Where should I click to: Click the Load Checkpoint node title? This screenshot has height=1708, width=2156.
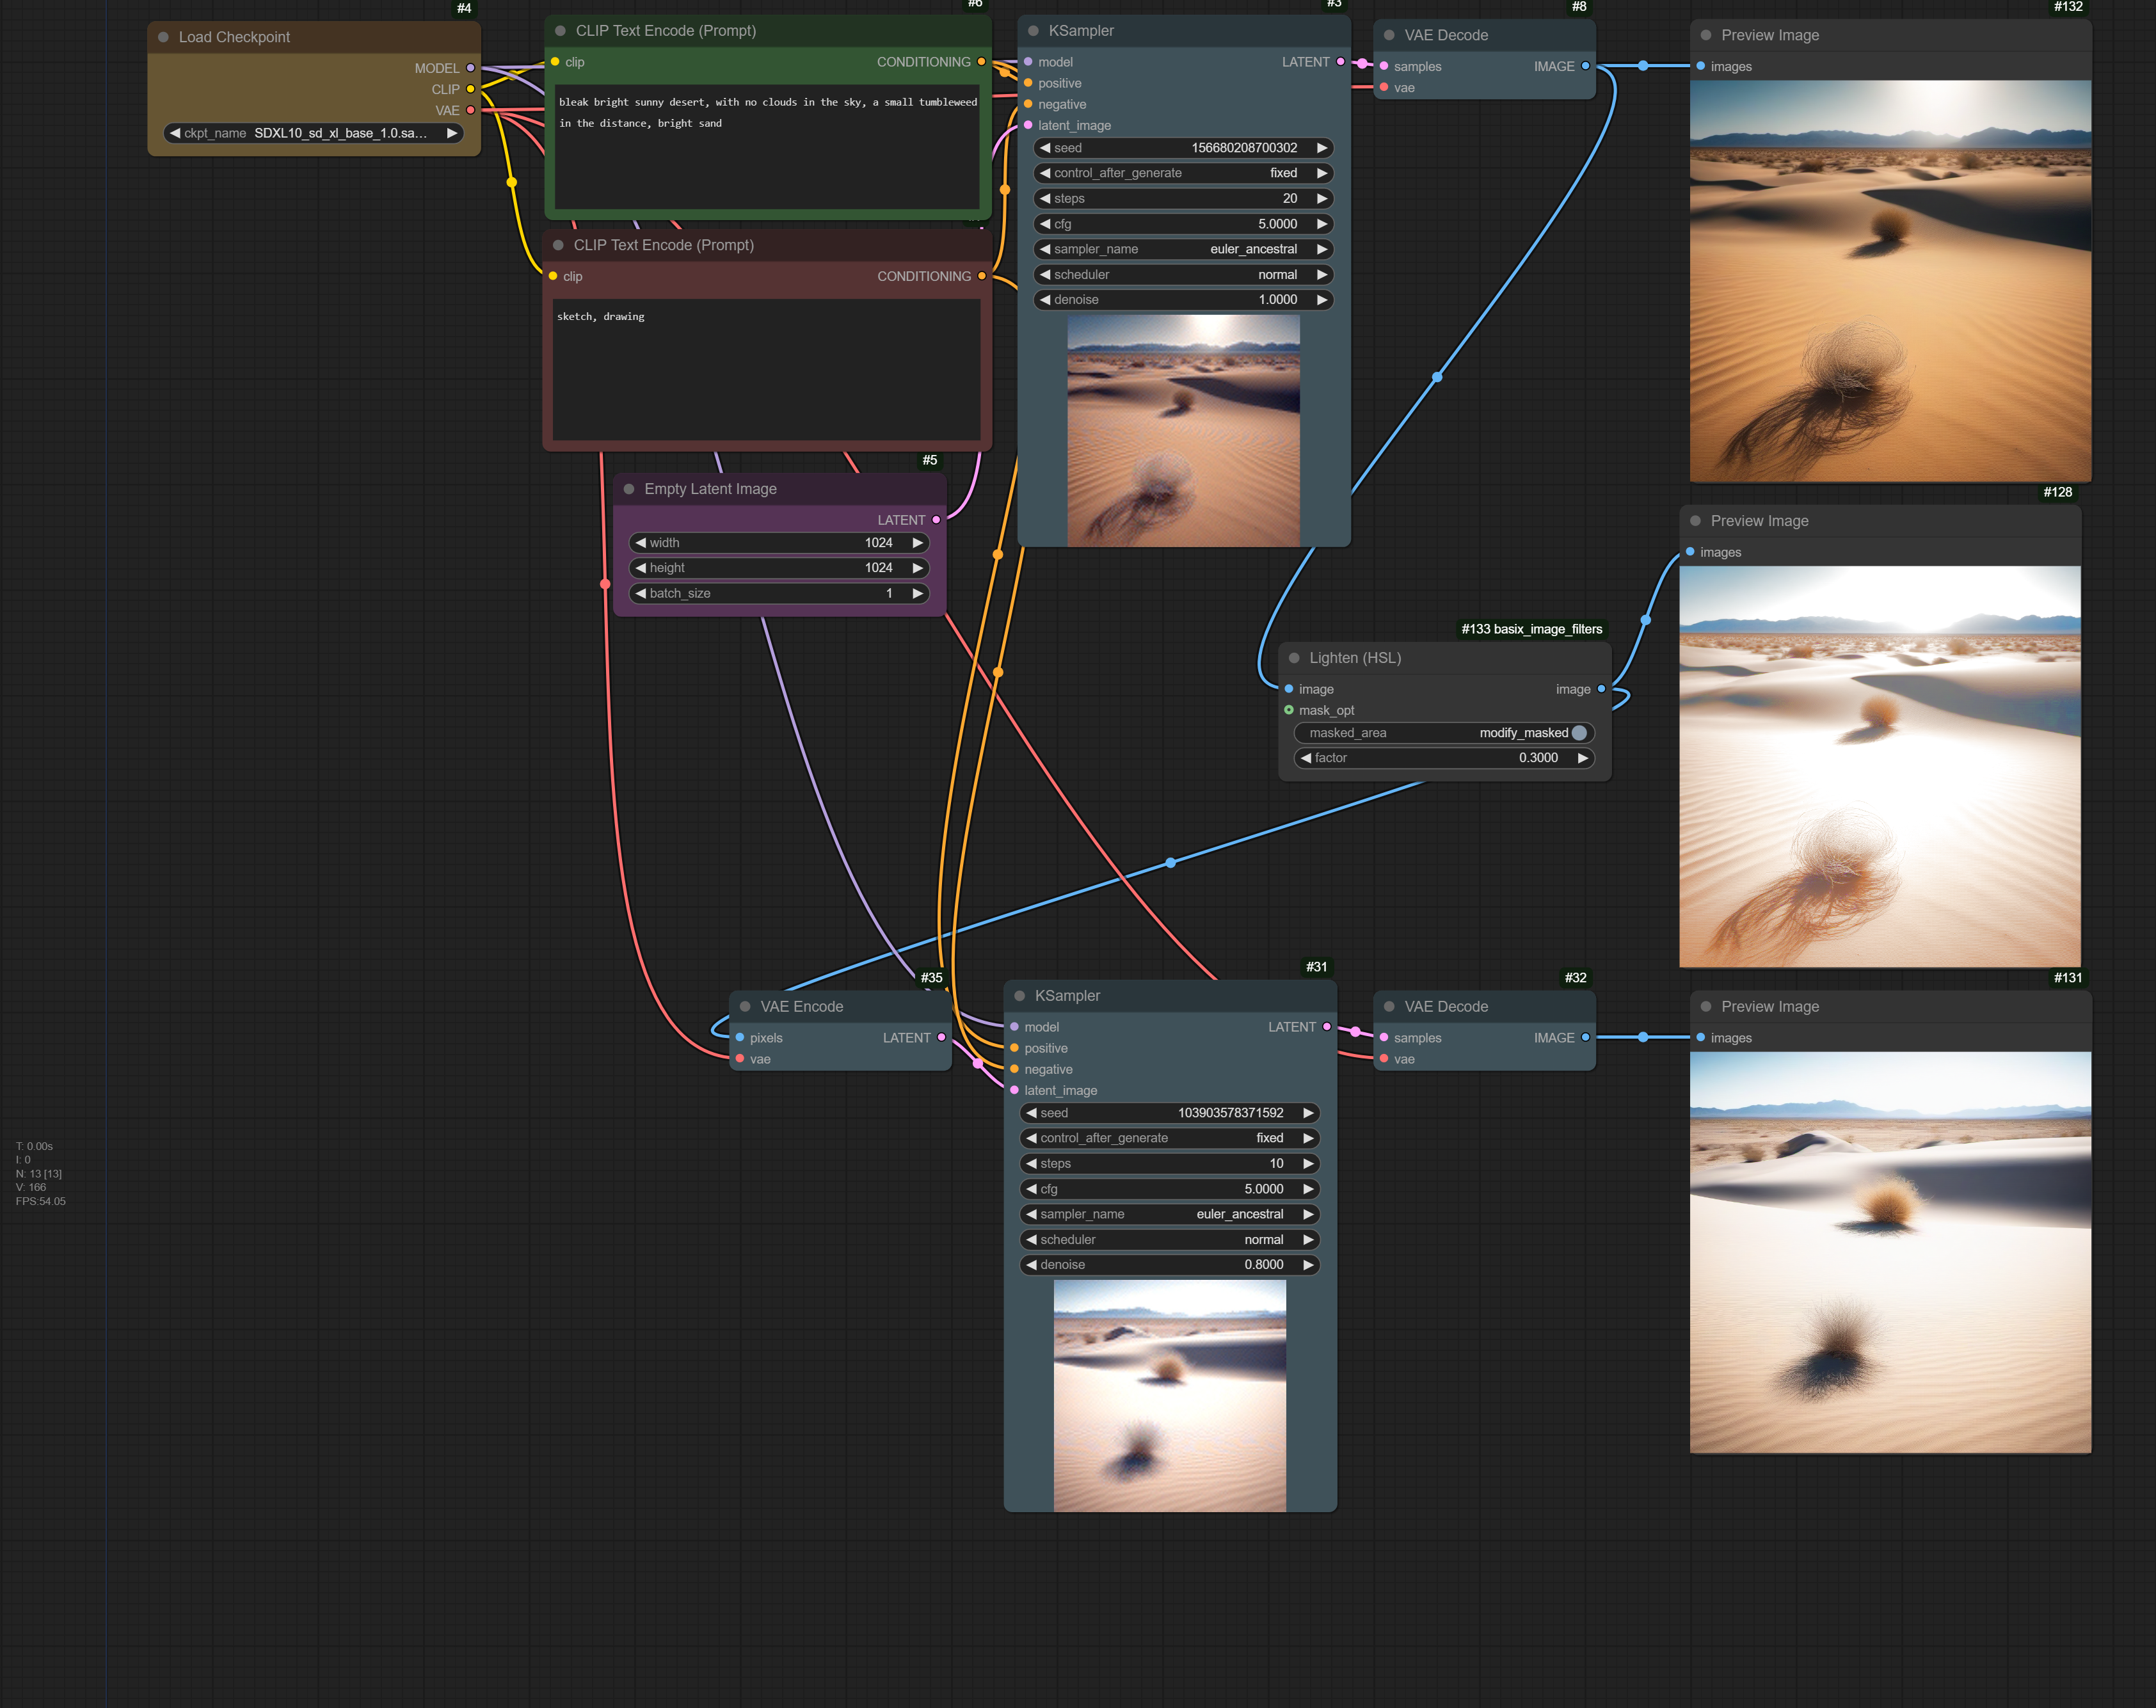234,37
